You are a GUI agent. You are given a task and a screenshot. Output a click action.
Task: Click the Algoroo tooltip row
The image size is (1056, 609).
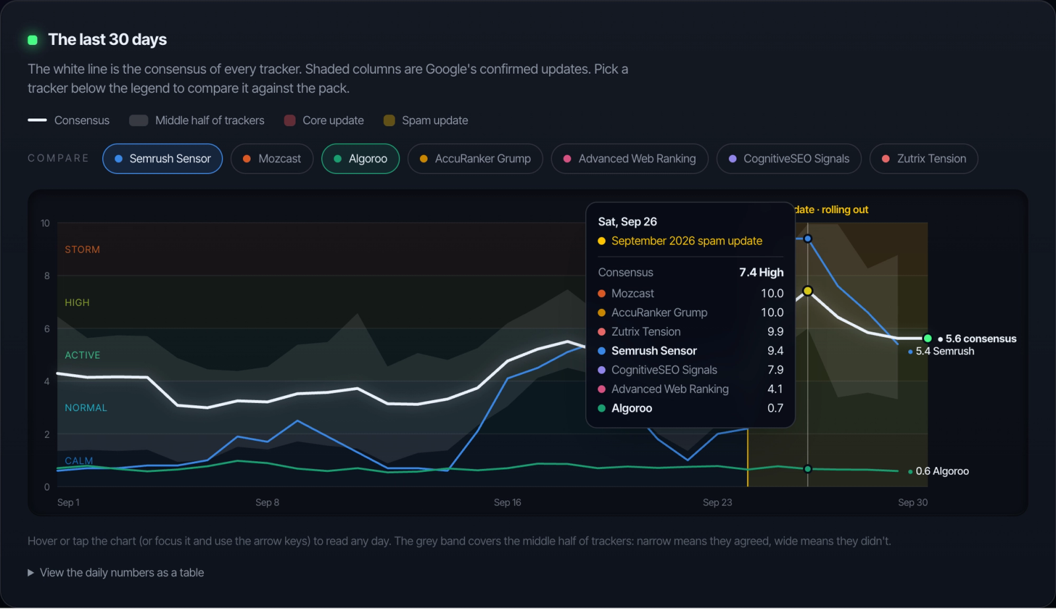click(690, 408)
